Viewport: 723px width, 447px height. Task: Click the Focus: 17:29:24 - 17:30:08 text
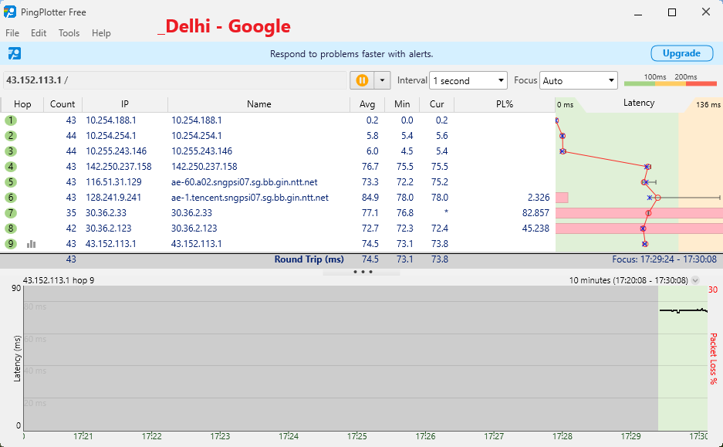click(664, 259)
